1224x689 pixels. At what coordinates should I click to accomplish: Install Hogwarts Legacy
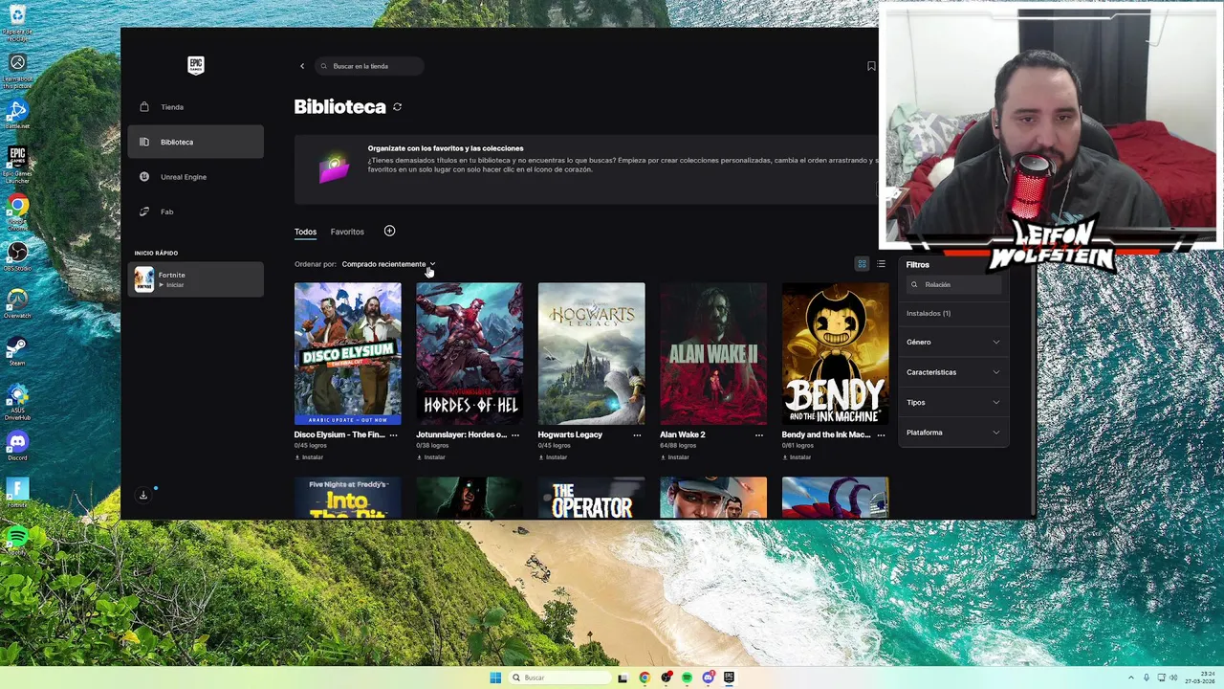[553, 457]
